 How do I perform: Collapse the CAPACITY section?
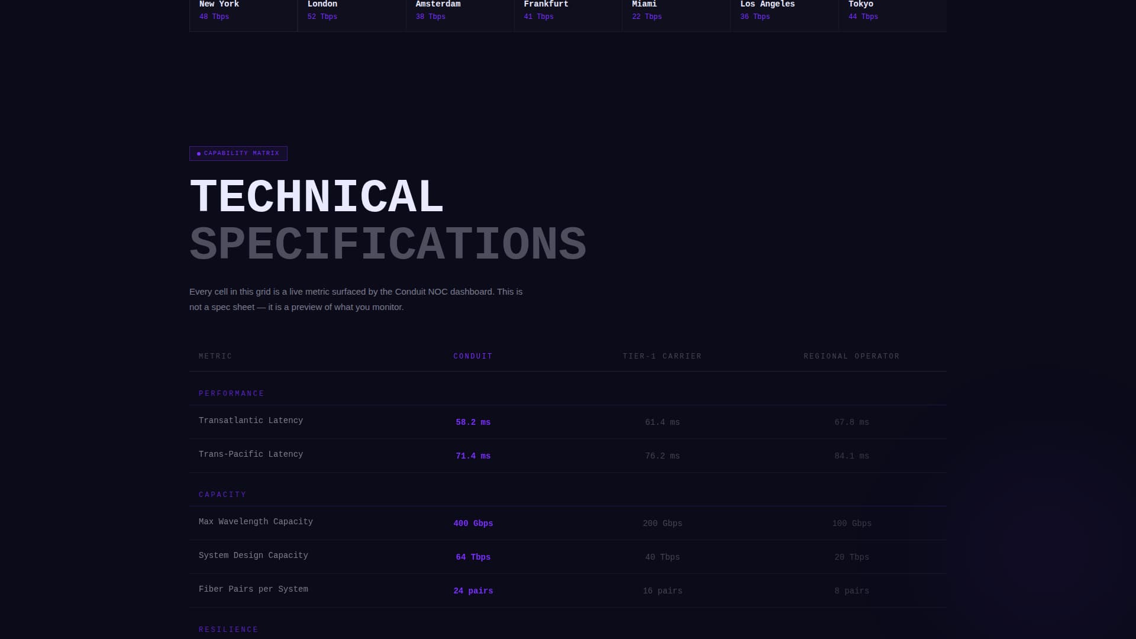(x=222, y=494)
